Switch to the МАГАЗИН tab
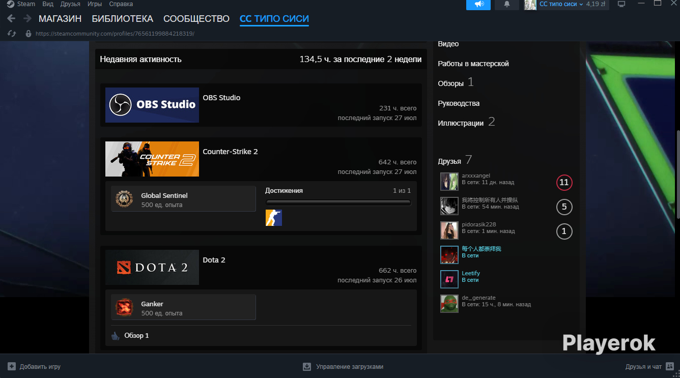This screenshot has height=378, width=680. (x=60, y=19)
